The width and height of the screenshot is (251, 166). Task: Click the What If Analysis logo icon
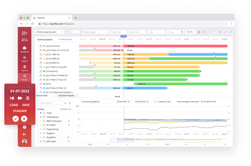(24, 34)
